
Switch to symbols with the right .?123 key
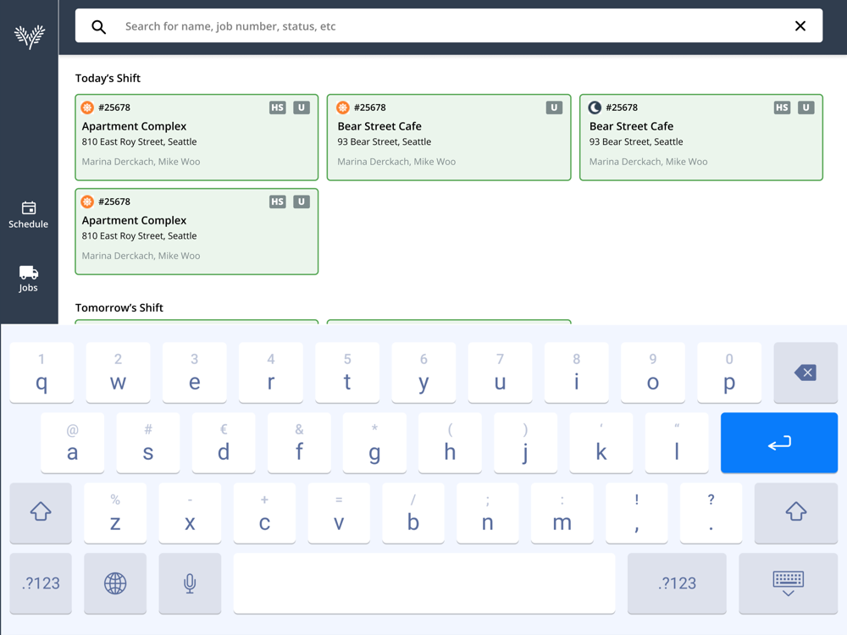(677, 583)
